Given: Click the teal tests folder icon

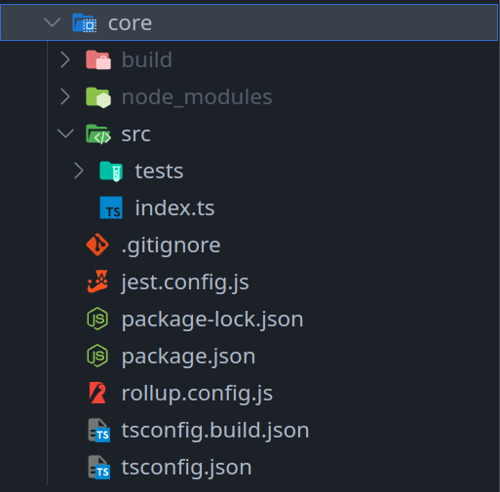Looking at the screenshot, I should (111, 170).
